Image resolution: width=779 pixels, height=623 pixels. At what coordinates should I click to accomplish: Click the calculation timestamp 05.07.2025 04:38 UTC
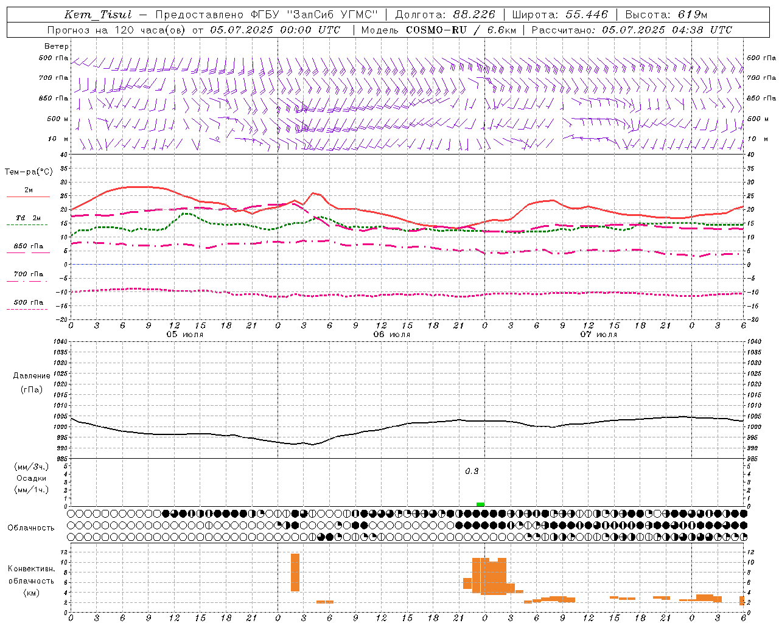coord(667,30)
